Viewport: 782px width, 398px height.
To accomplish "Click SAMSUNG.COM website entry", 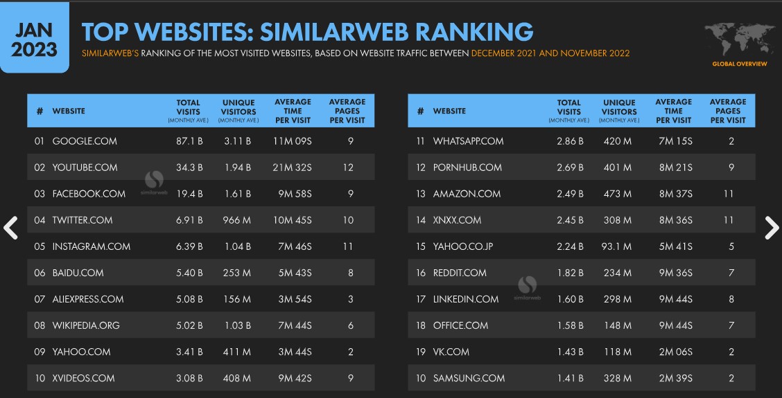I will [x=469, y=379].
